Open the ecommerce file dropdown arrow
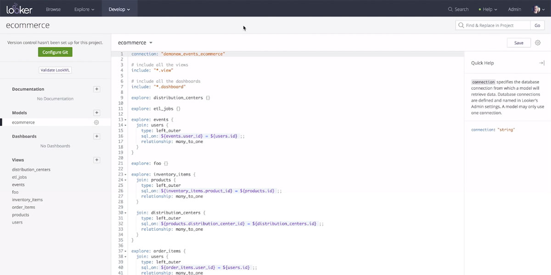This screenshot has width=551, height=275. pos(151,43)
